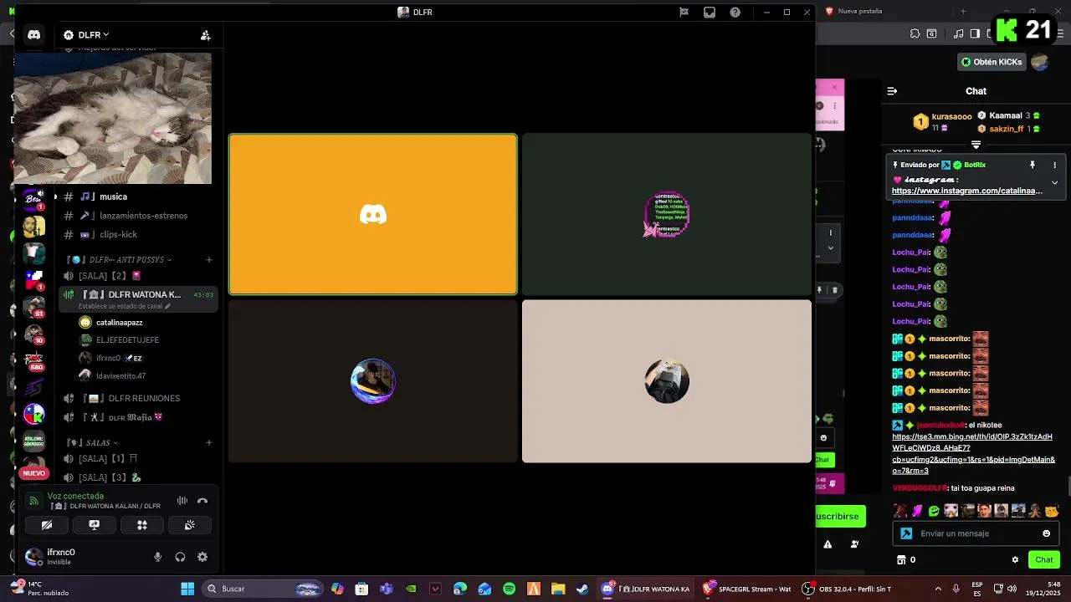Mute microphone in Discord user panel
Screen dimensions: 1071x602
tap(157, 557)
